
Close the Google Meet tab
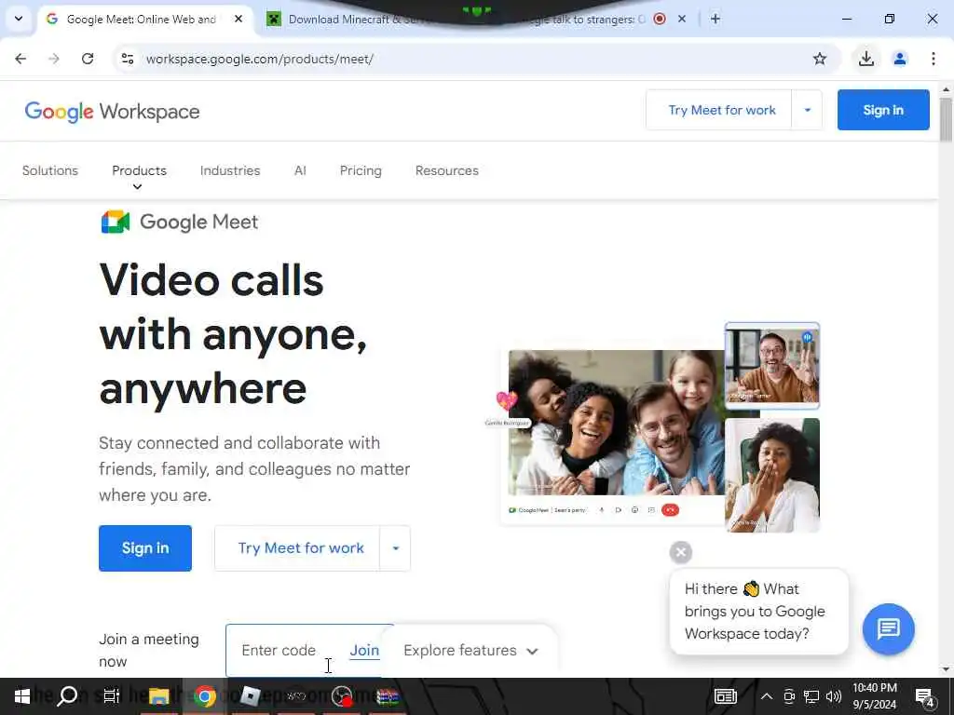point(238,19)
